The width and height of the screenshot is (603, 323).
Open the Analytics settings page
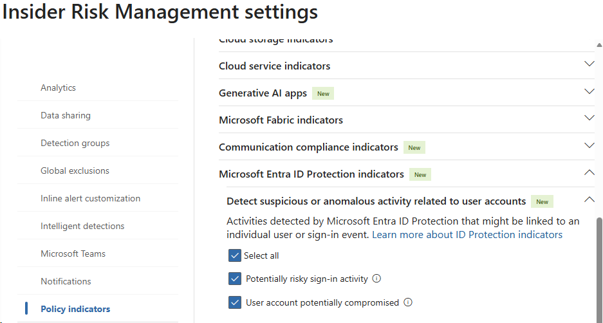[58, 88]
